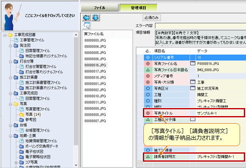
Task: Select 地質情報管理ファイル tree item
Action: [41, 141]
